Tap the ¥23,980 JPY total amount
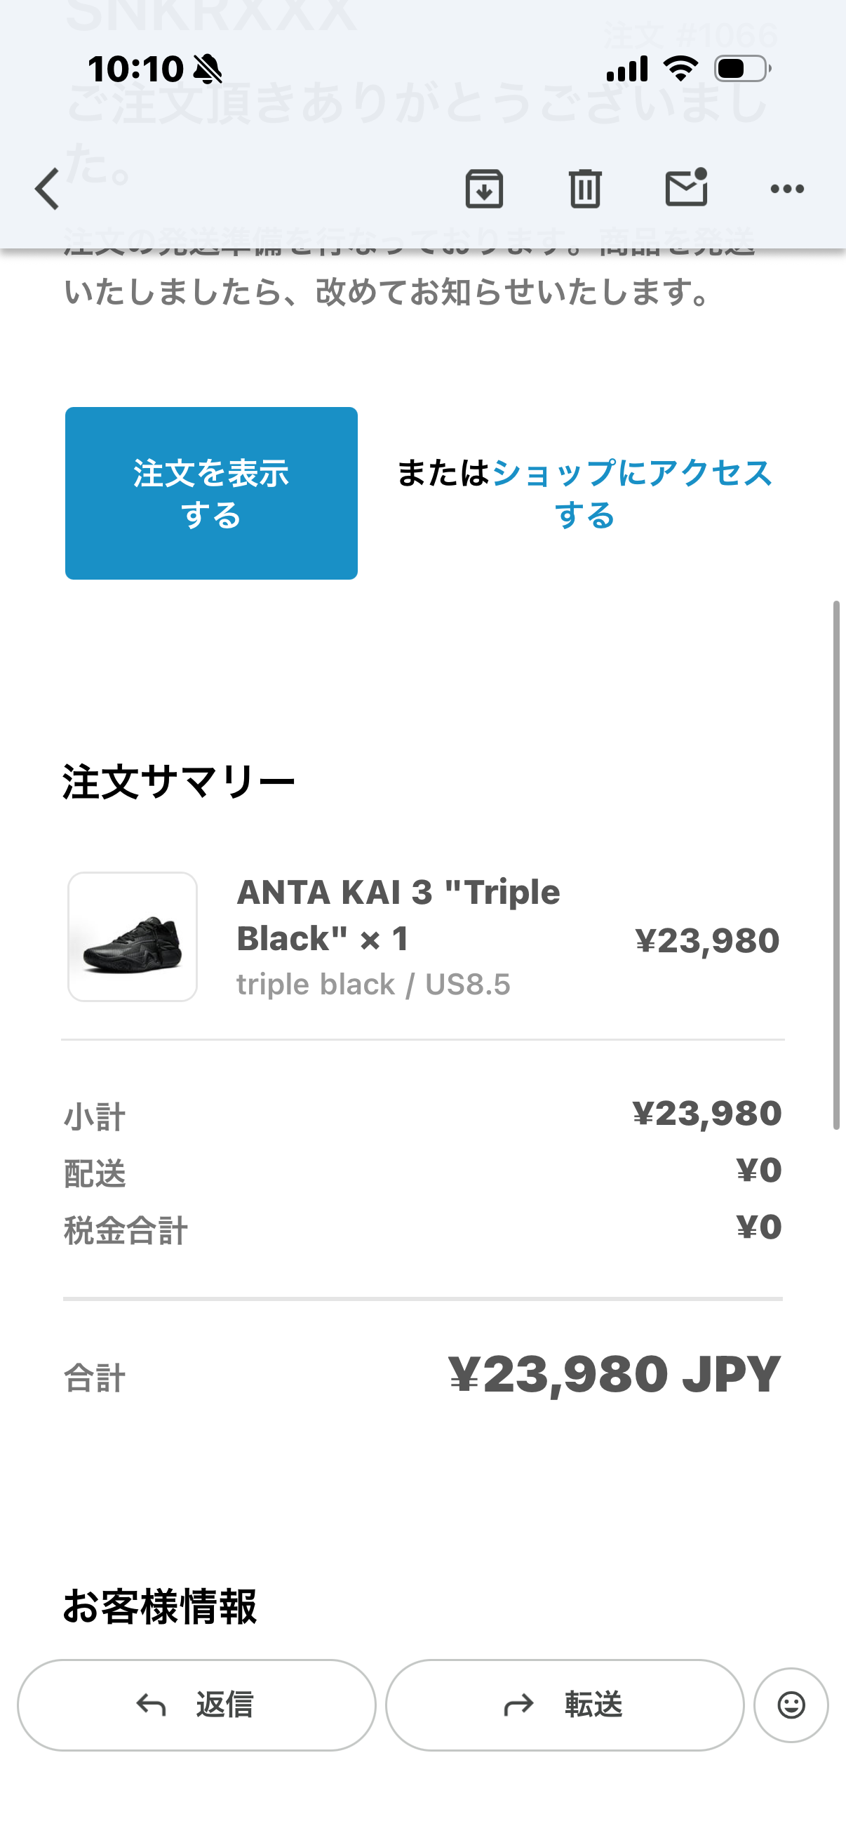 pyautogui.click(x=615, y=1374)
